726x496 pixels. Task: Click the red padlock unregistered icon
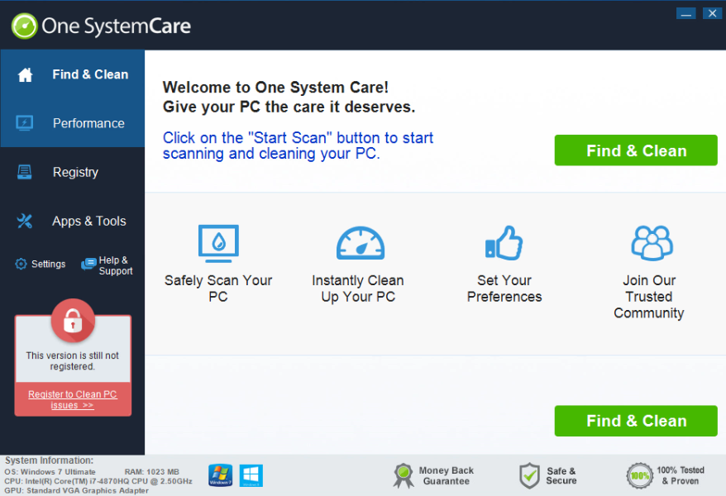point(73,321)
